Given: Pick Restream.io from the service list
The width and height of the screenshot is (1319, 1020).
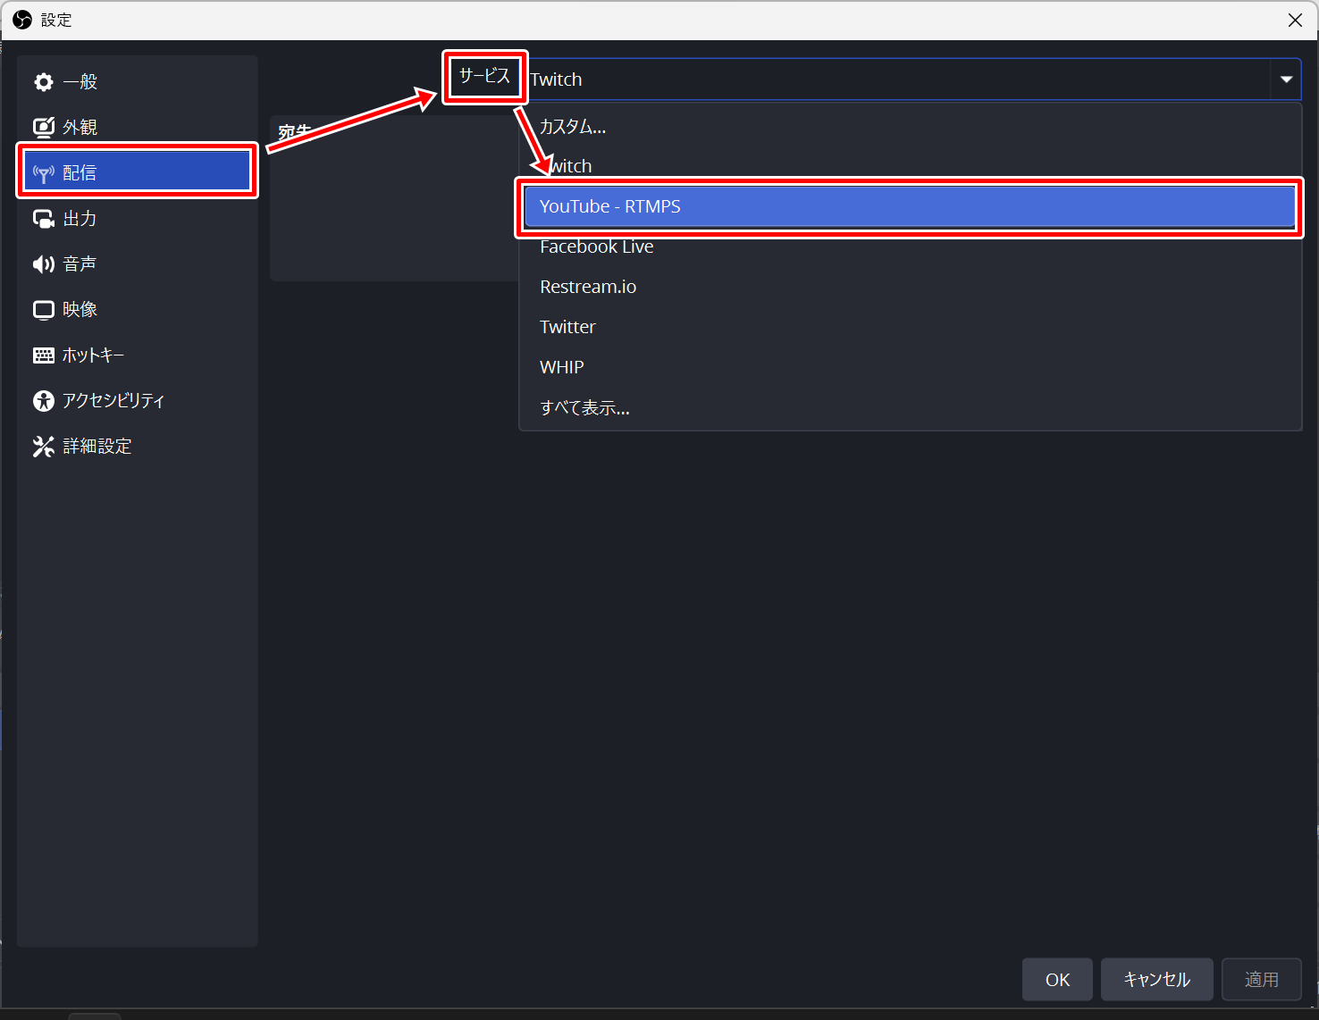Looking at the screenshot, I should point(588,288).
